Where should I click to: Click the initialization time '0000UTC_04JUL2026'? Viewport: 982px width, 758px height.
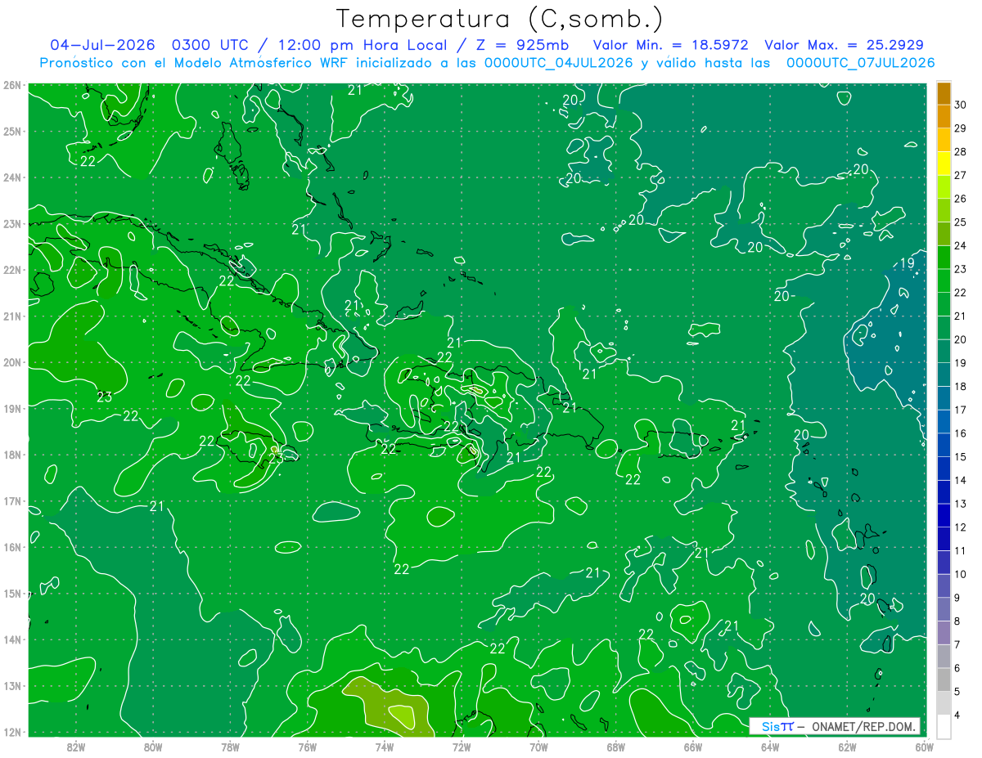(x=558, y=63)
